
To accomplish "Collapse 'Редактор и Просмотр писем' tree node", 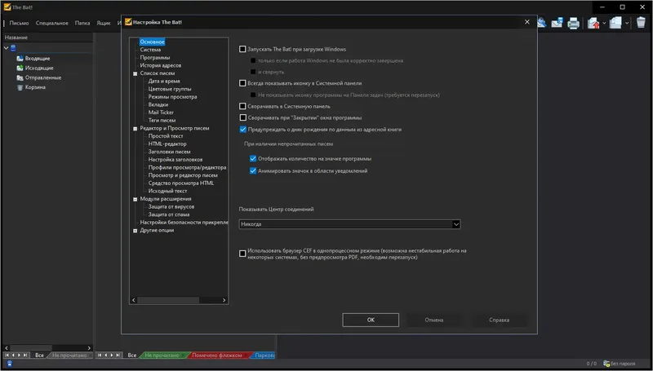I will click(x=135, y=129).
